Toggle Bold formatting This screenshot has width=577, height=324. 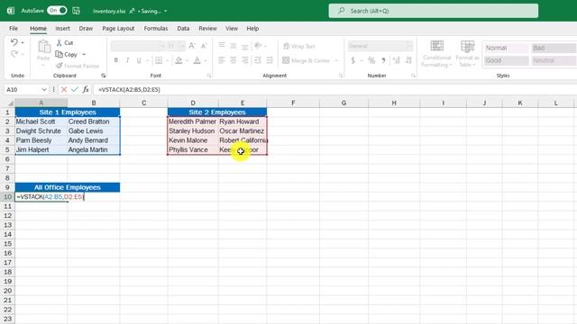[116, 60]
